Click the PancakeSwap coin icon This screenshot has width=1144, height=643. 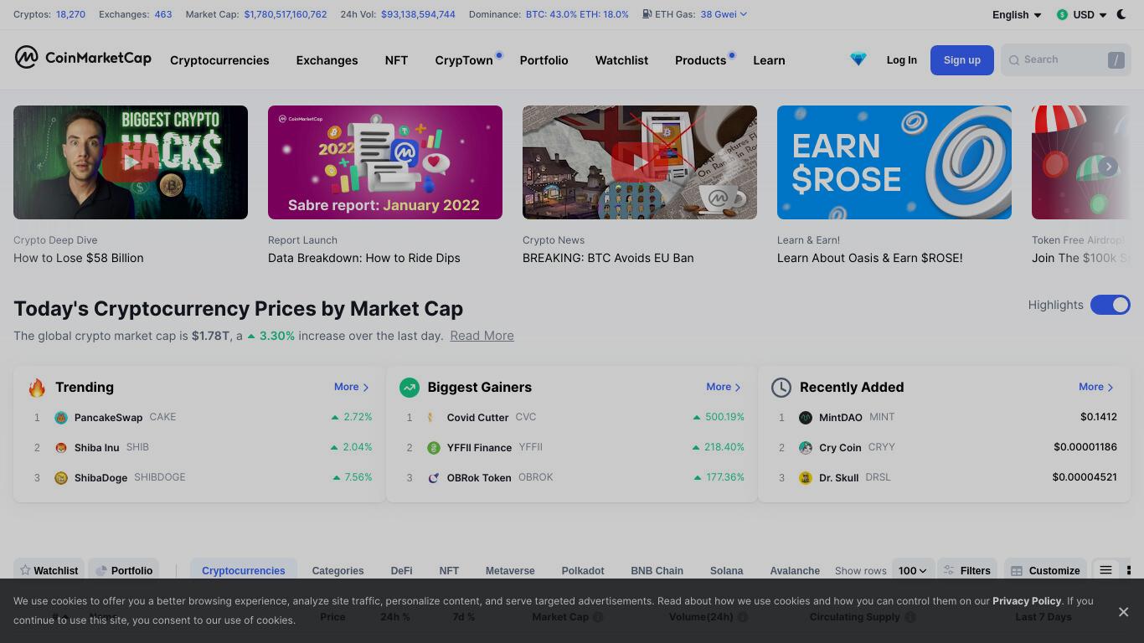click(x=61, y=417)
